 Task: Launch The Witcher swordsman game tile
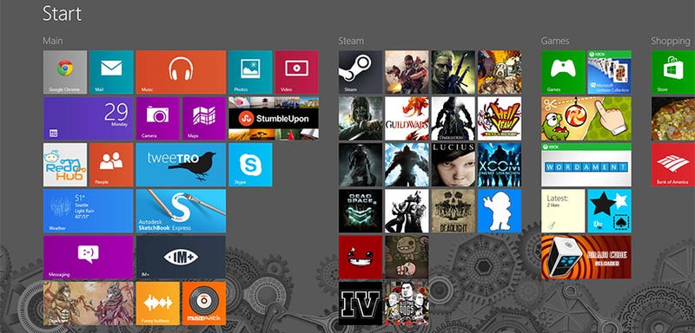tap(453, 72)
